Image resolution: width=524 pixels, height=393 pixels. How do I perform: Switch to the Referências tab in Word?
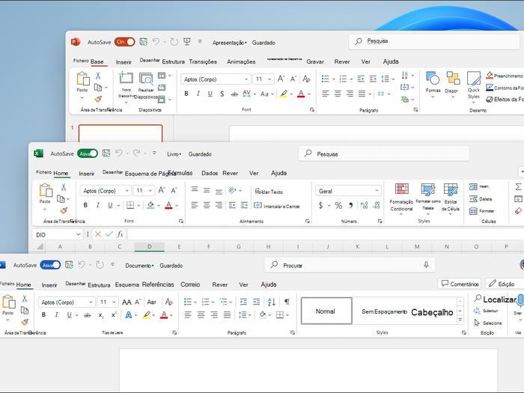click(x=158, y=284)
